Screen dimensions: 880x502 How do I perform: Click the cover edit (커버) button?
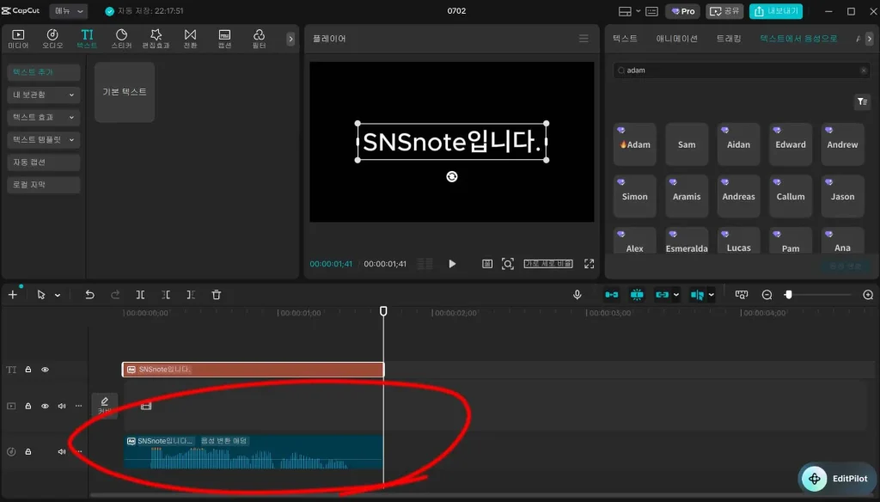[104, 406]
